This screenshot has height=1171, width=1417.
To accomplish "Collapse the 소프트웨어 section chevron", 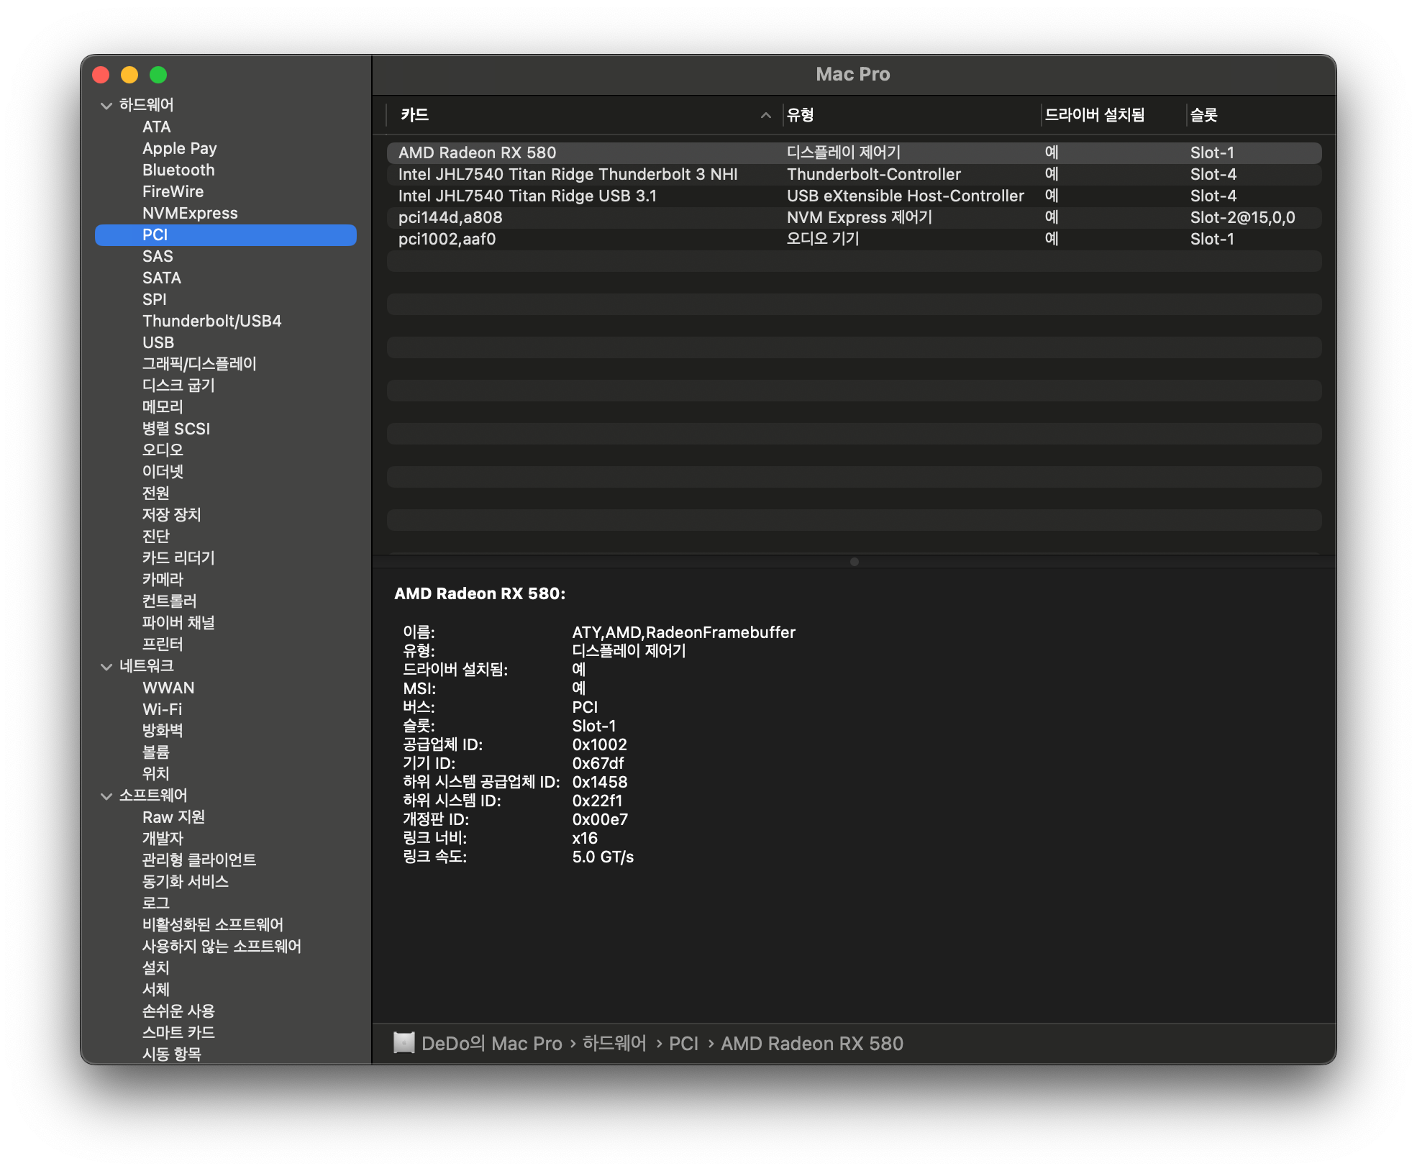I will pos(106,796).
